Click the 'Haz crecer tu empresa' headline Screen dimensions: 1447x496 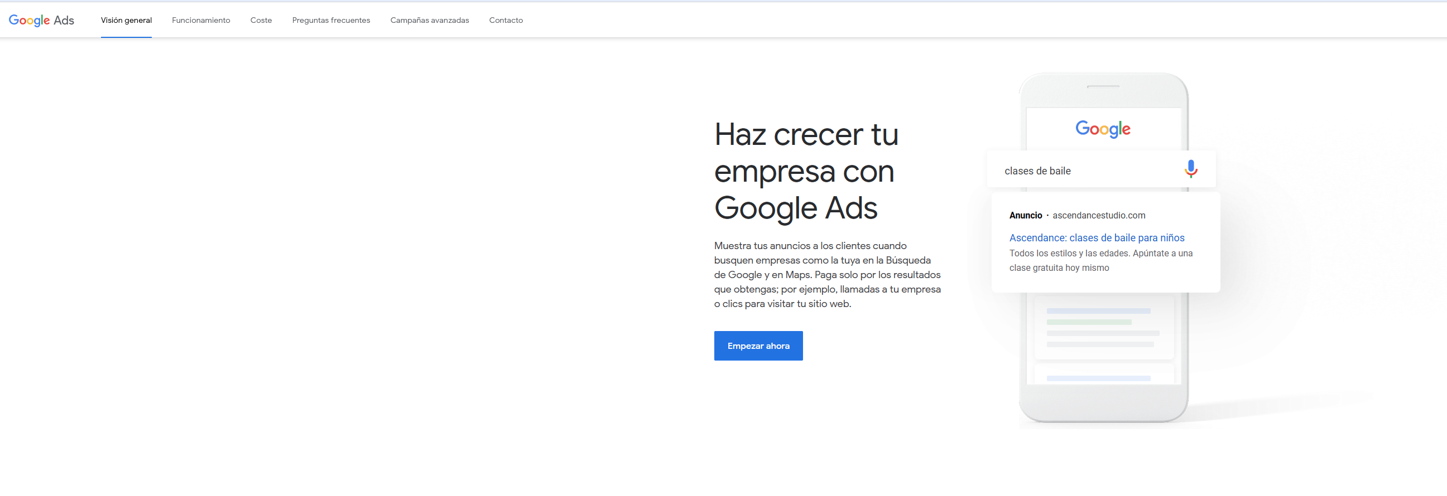[x=806, y=171]
